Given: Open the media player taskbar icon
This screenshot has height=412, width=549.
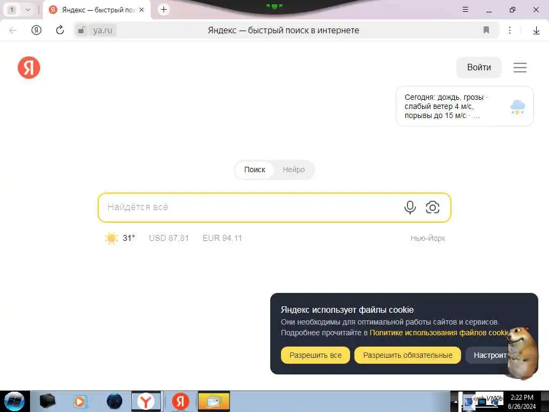Looking at the screenshot, I should coord(79,401).
